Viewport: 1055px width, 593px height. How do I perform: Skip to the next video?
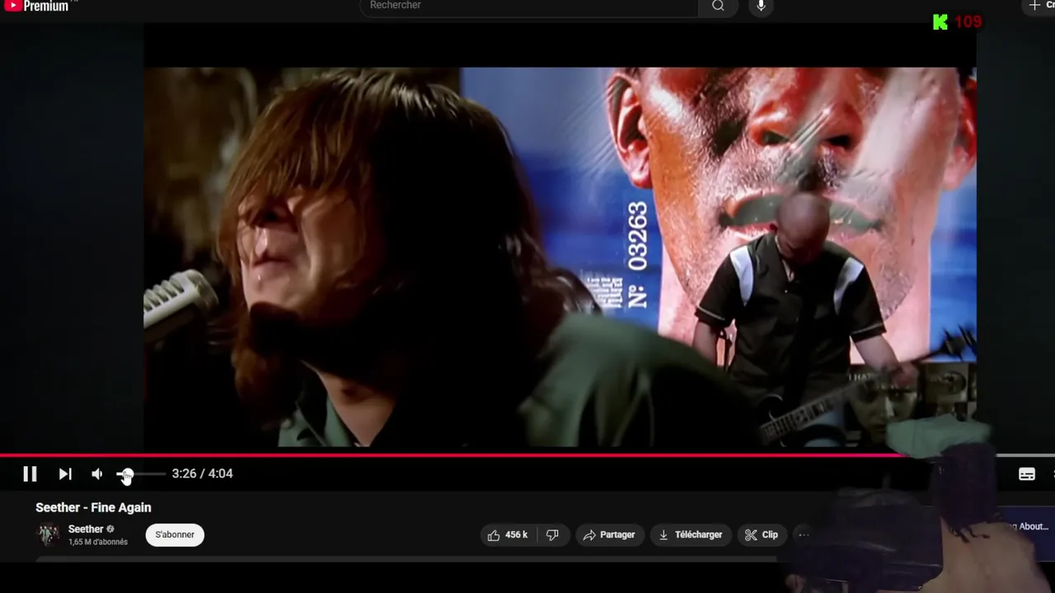65,474
